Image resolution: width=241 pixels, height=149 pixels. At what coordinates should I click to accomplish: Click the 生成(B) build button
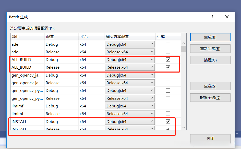210,37
